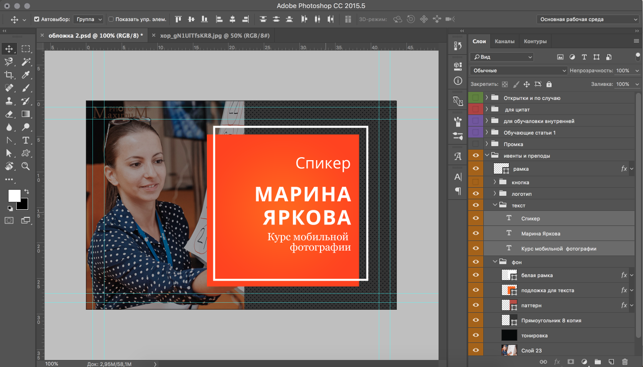Select the Zoom tool
Screen dimensions: 643x367
pyautogui.click(x=26, y=166)
